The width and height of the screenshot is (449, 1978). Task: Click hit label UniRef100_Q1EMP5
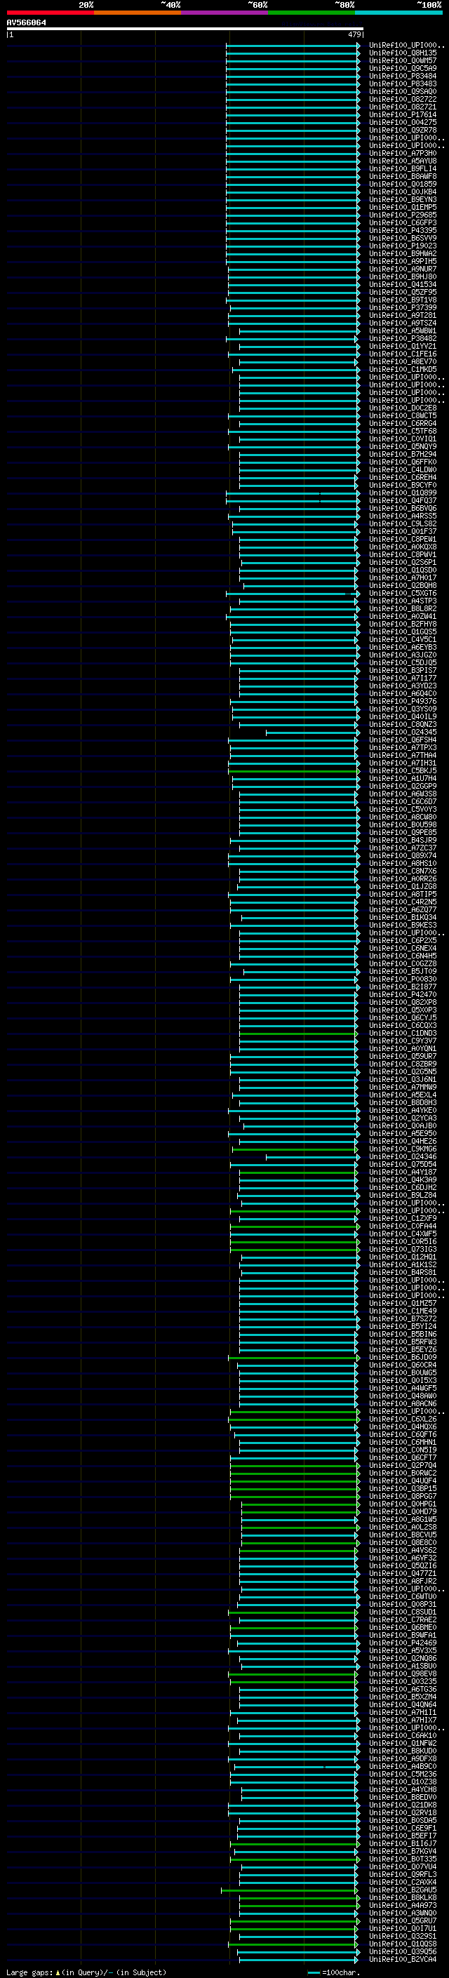coord(403,207)
